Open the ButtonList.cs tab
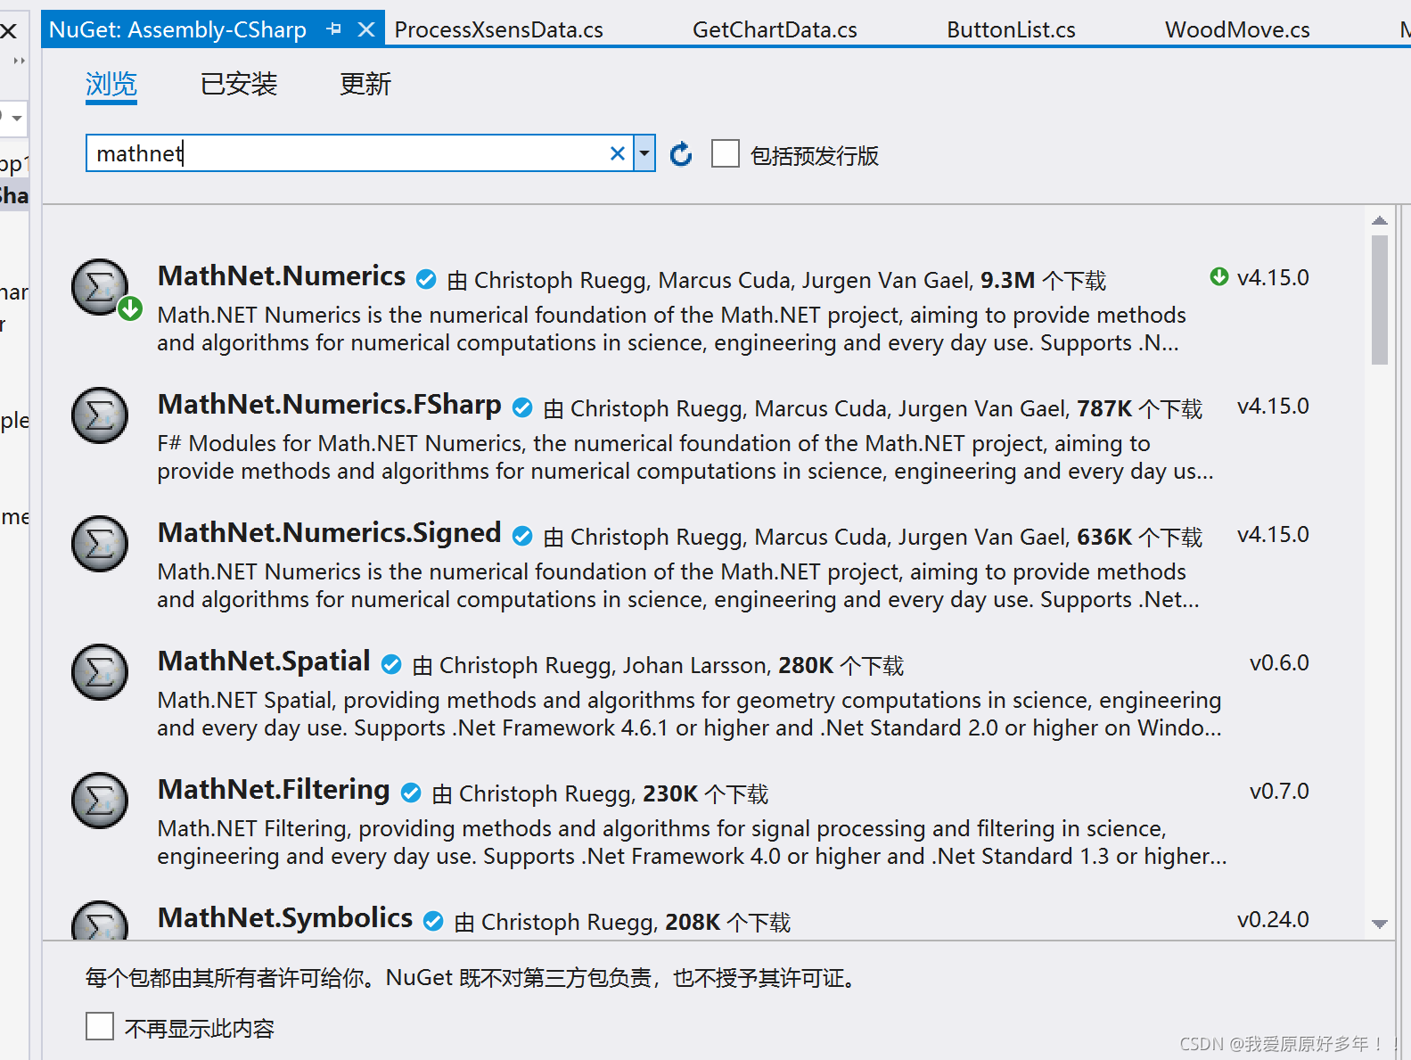The width and height of the screenshot is (1411, 1060). [x=1011, y=29]
